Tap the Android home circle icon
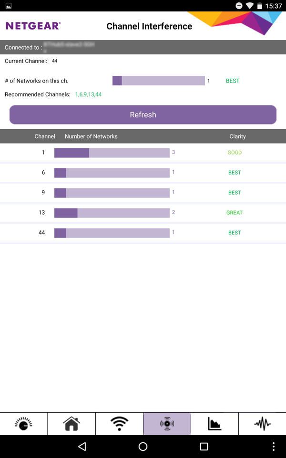The height and width of the screenshot is (458, 286). (143, 447)
